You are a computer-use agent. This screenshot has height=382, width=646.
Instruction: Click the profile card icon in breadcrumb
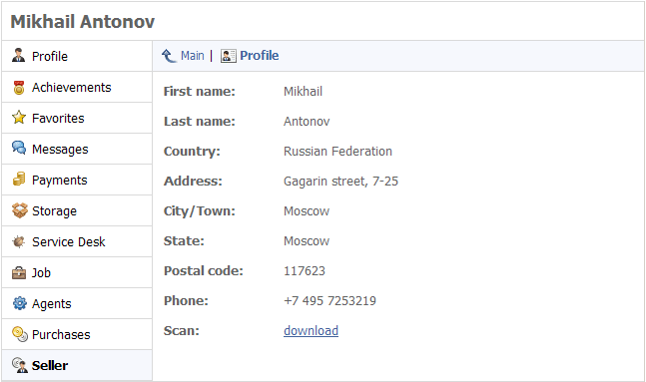229,56
